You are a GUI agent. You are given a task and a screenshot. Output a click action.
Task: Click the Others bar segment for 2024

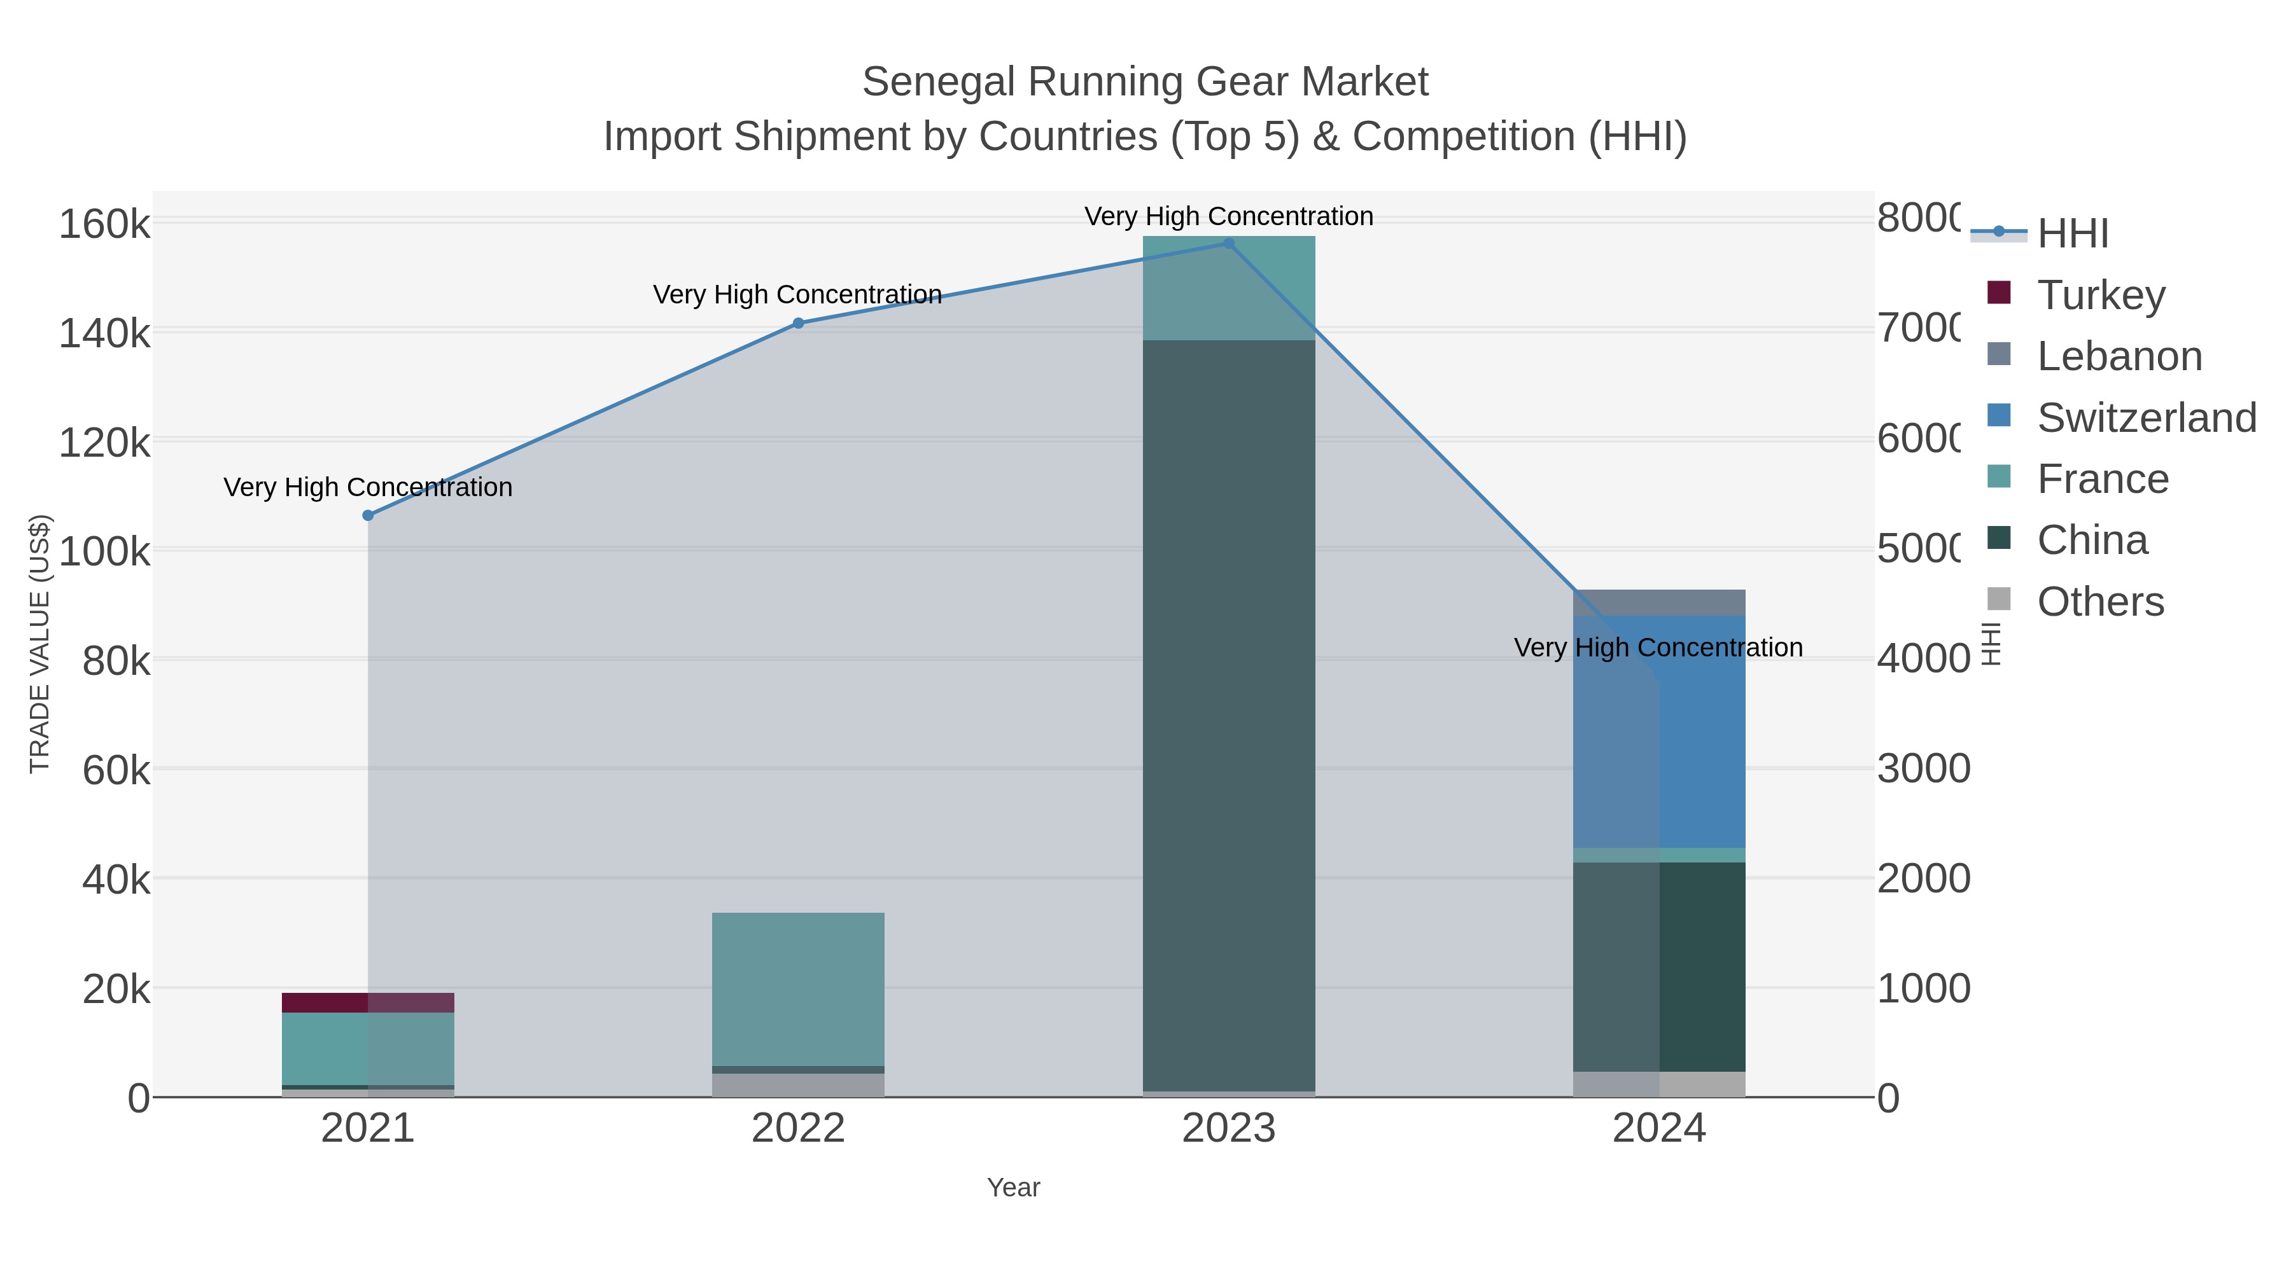1658,1084
